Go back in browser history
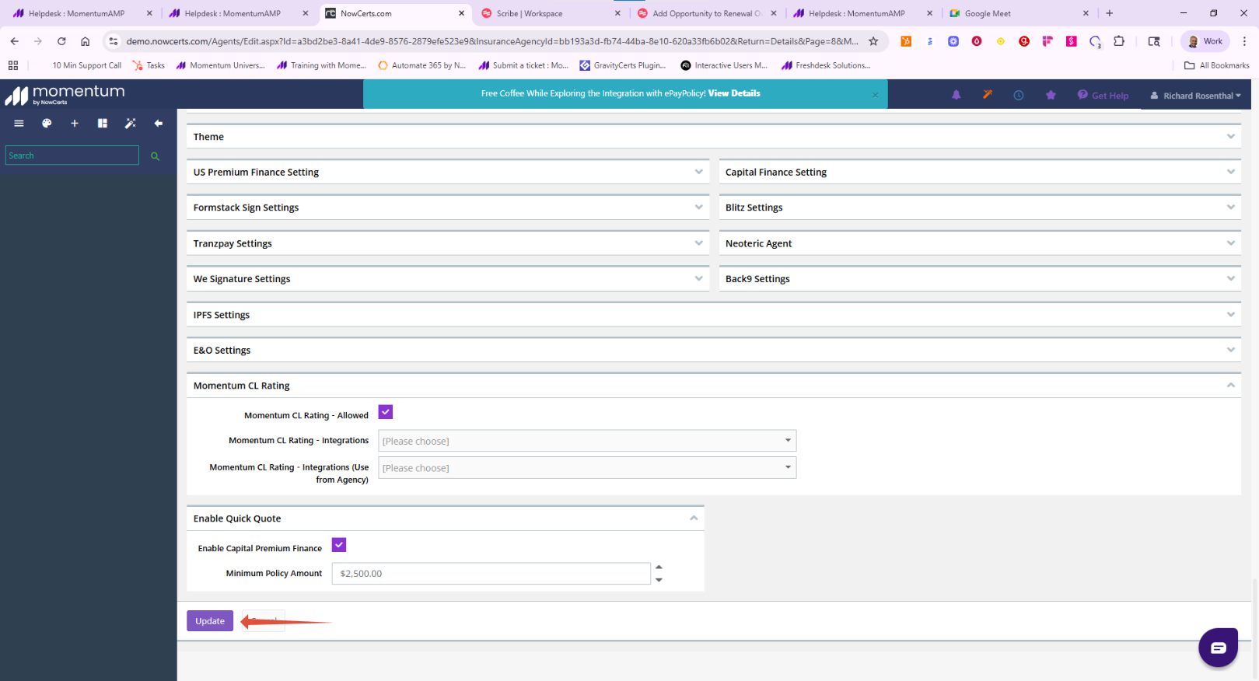Screen dimensions: 1259x681 tap(15, 41)
